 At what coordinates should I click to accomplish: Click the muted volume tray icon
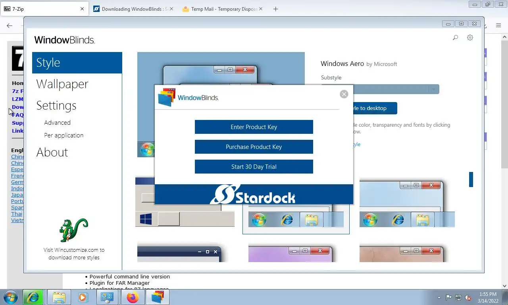tap(468, 297)
